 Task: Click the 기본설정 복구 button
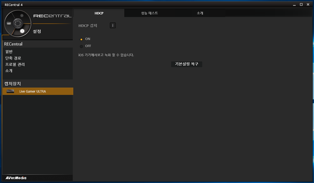click(187, 64)
